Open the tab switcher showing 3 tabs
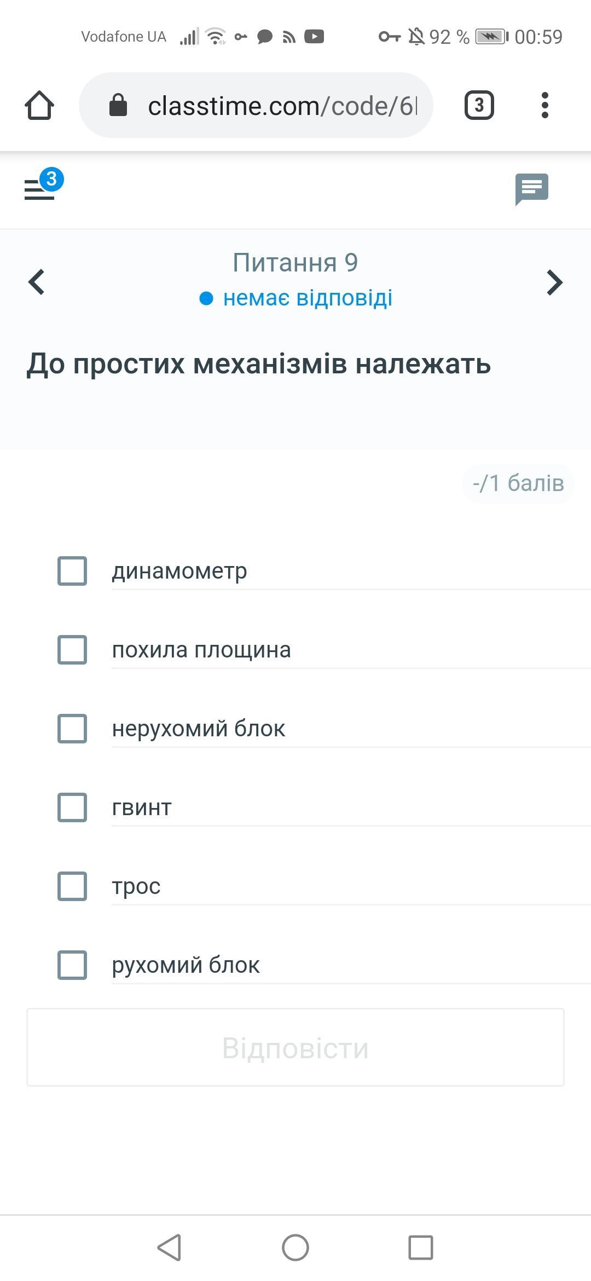 (479, 105)
